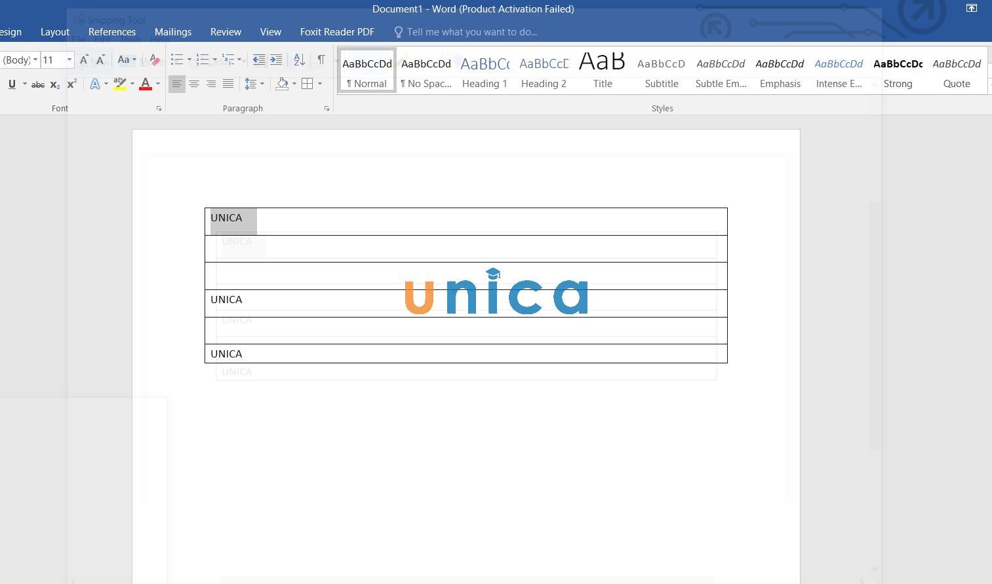Screen dimensions: 992x584
Task: Expand the underline style dropdown arrow
Action: click(x=25, y=84)
